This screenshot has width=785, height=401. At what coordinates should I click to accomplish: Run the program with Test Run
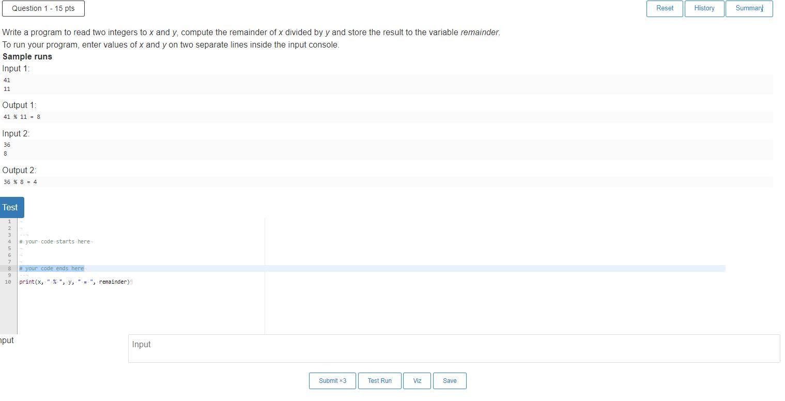(x=379, y=380)
